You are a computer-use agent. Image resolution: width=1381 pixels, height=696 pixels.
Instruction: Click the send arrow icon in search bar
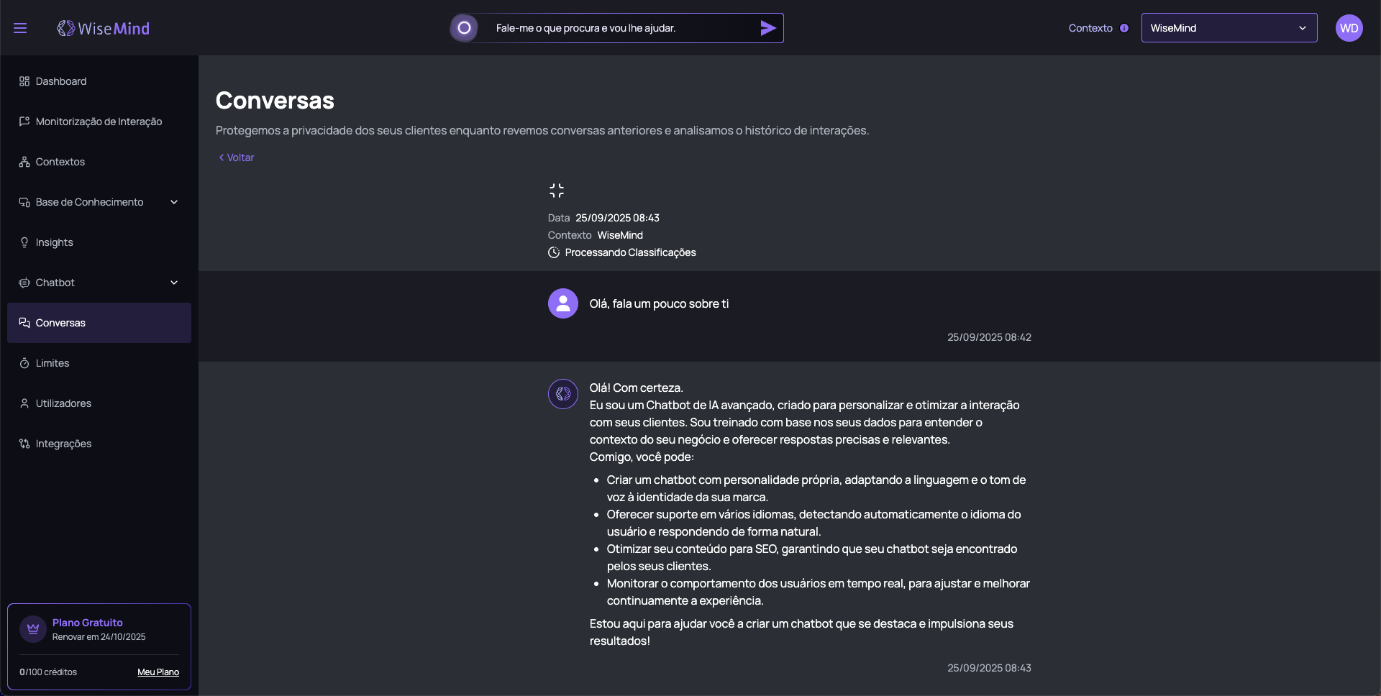coord(767,28)
